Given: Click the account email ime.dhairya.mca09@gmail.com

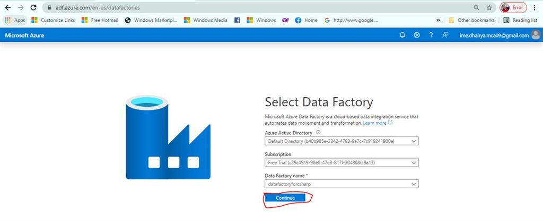Looking at the screenshot, I should 494,35.
